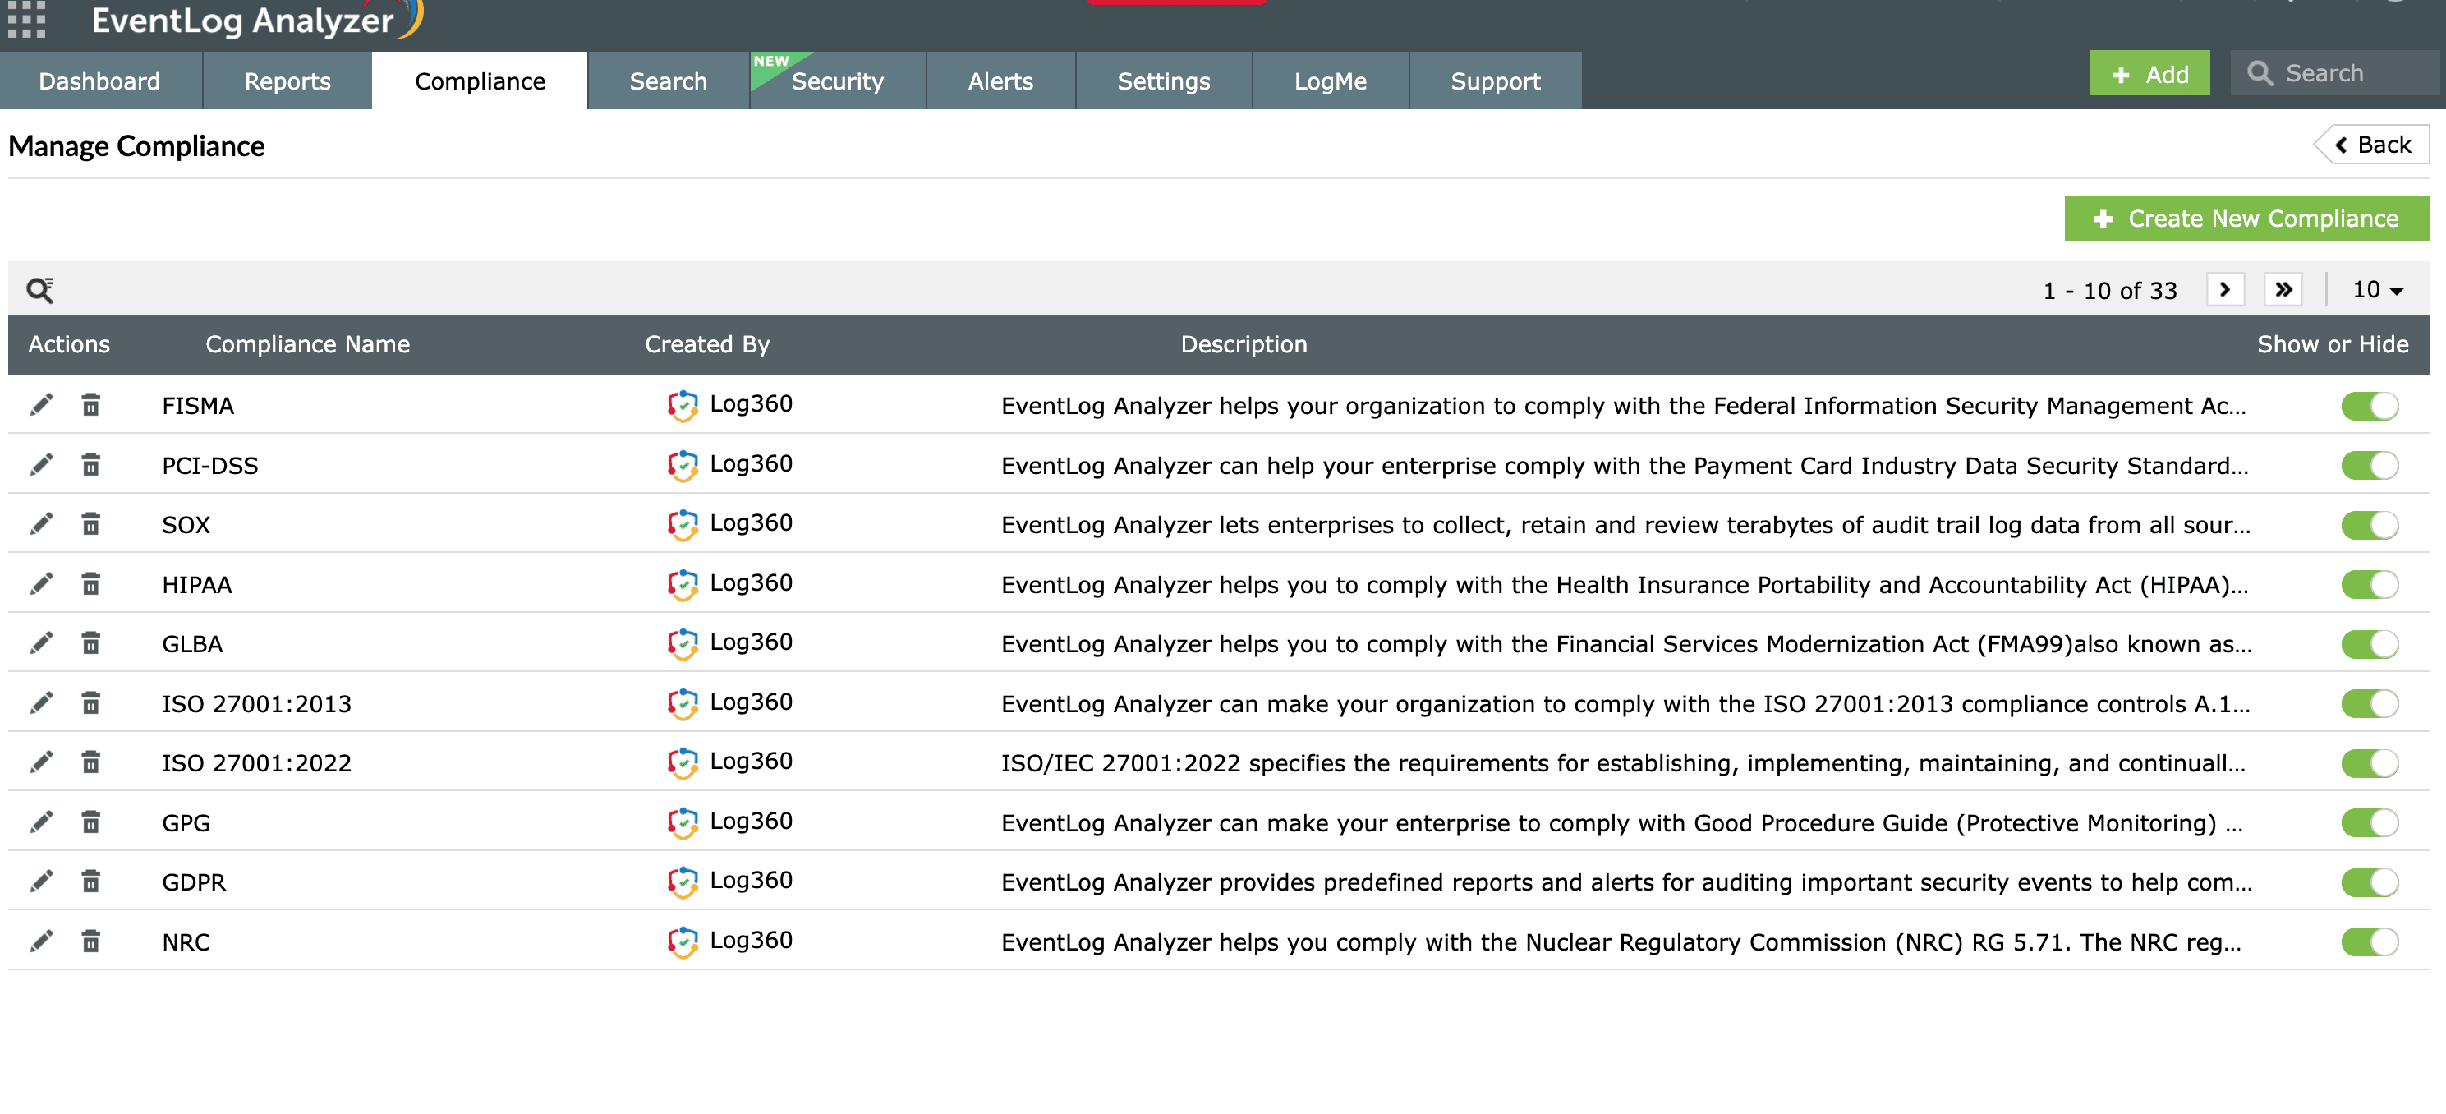Screen dimensions: 2446x1114
Task: Go Back from Manage Compliance
Action: pos(2373,145)
